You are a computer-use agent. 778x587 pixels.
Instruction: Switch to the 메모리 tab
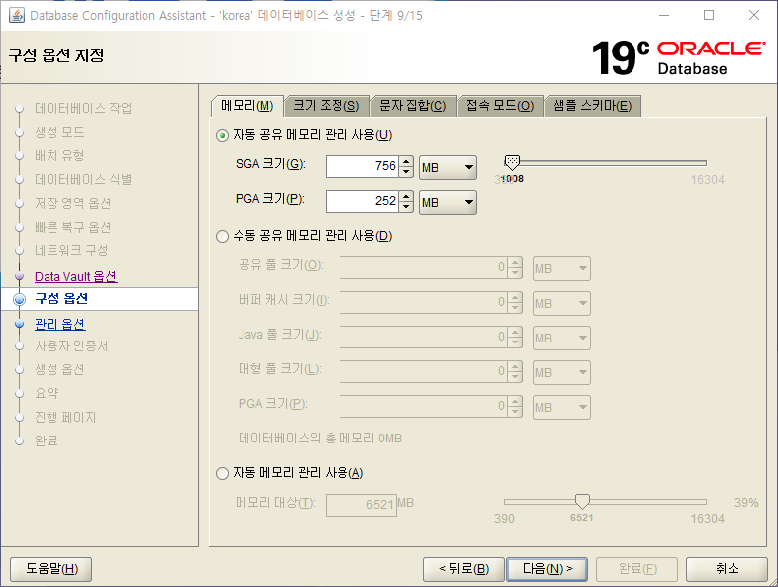pos(247,106)
